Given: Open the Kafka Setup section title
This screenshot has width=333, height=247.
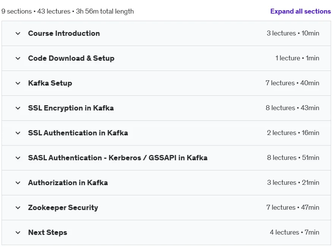Looking at the screenshot, I should [50, 83].
